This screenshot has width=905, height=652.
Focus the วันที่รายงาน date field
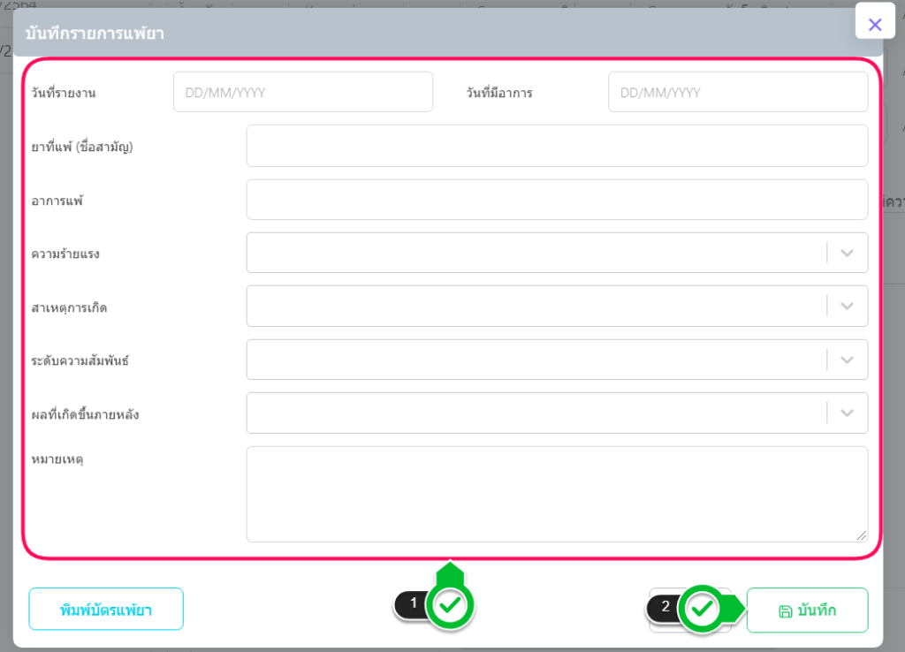pyautogui.click(x=302, y=92)
